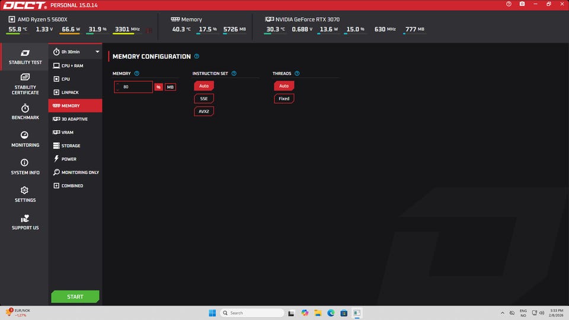Click the GPU memory 777 MB reading
Screen dimensions: 569x320
[x=414, y=30]
